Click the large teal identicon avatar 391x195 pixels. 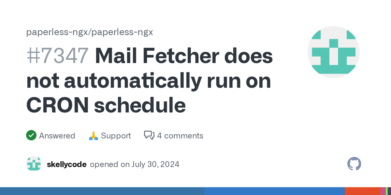coord(334,52)
